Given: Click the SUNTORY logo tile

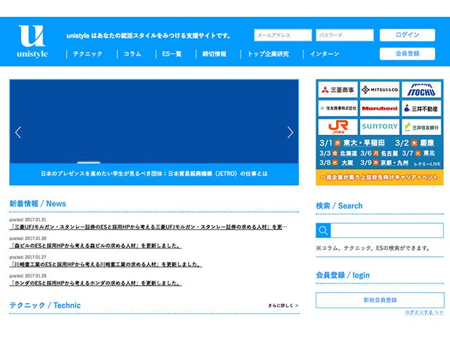Looking at the screenshot, I should 380,126.
